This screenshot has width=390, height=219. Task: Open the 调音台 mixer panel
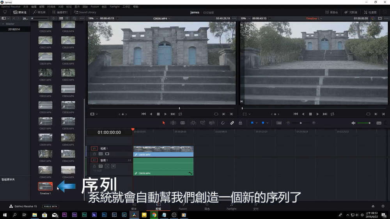[331, 12]
